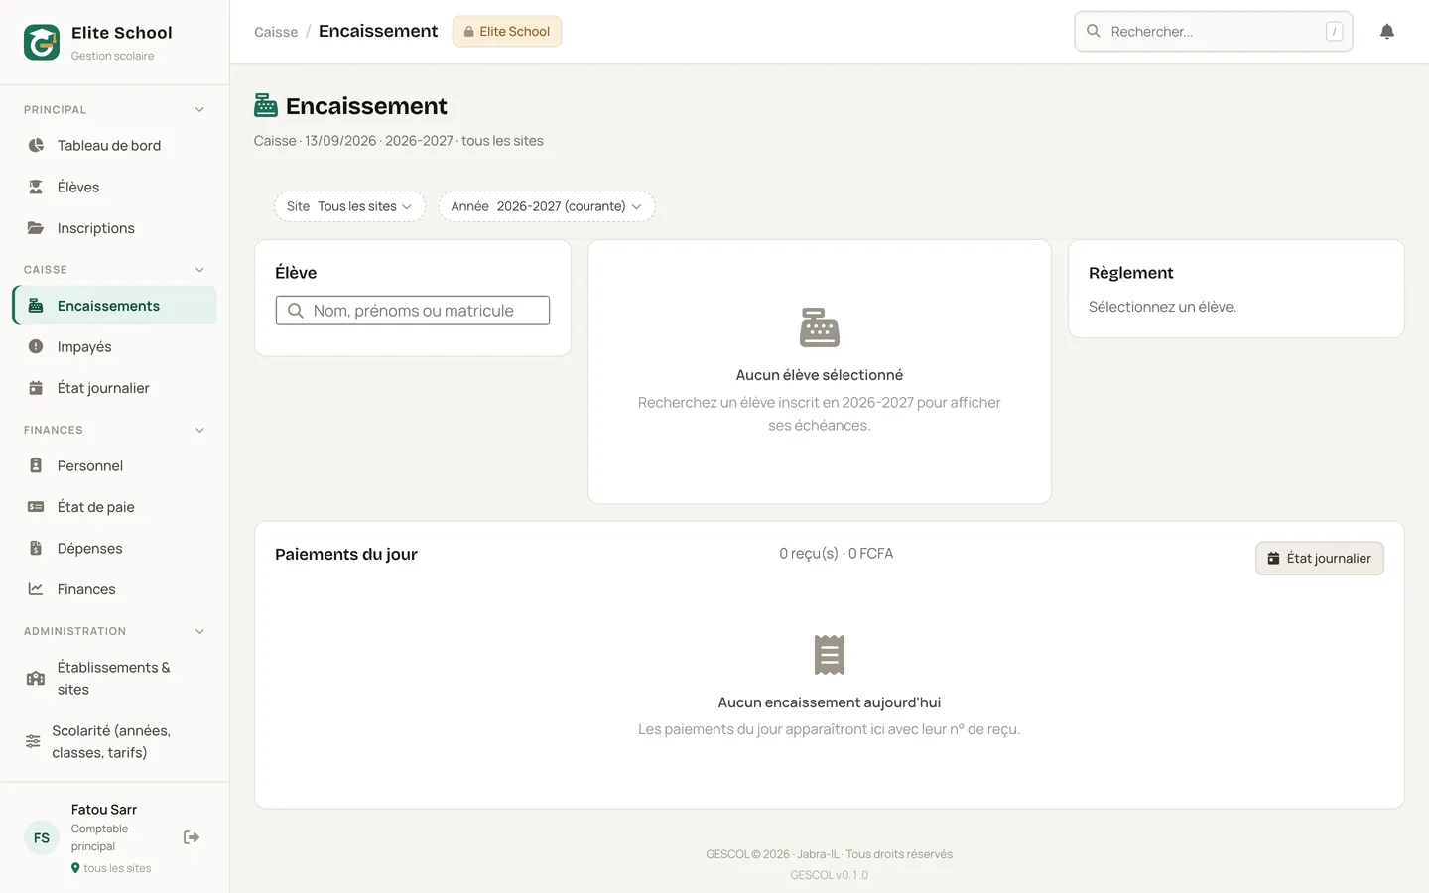
Task: Collapse the FINANCES sidebar section
Action: coord(199,431)
